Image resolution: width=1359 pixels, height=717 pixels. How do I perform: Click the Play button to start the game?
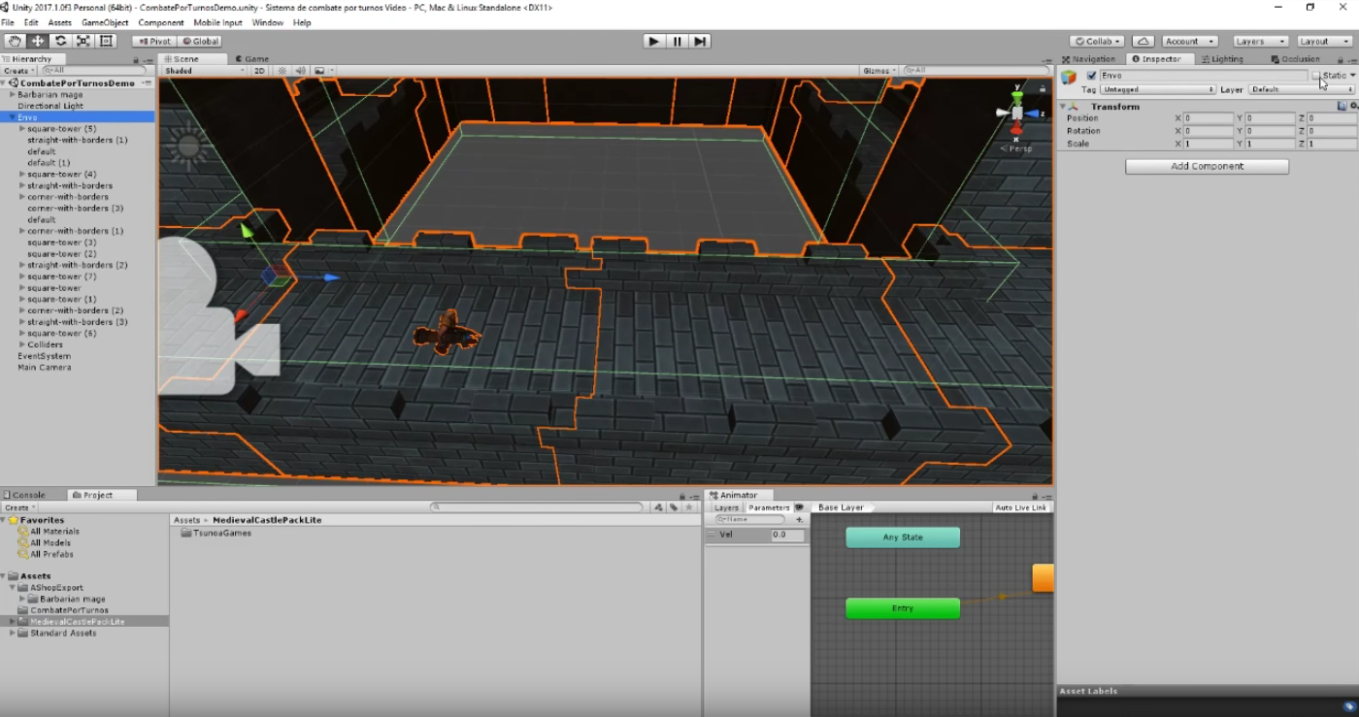[654, 41]
